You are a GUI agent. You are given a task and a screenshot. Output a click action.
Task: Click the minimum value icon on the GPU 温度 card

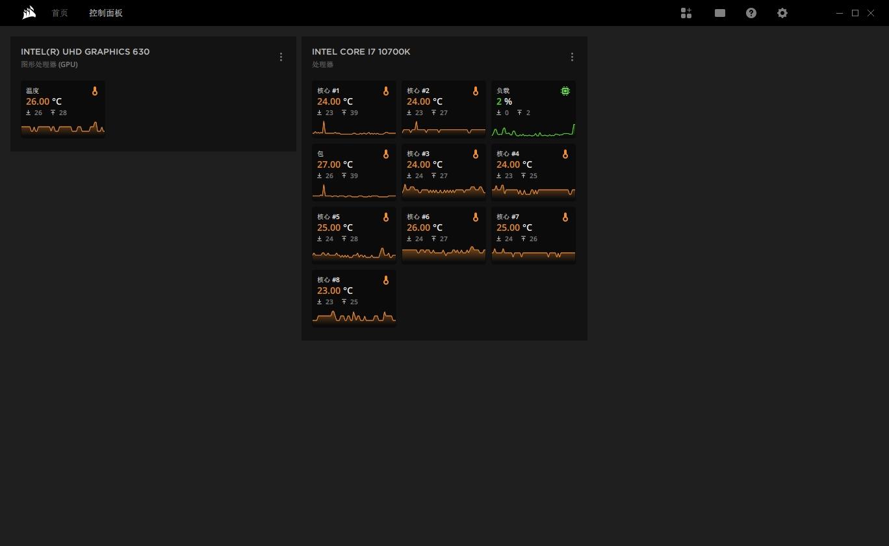(x=29, y=112)
